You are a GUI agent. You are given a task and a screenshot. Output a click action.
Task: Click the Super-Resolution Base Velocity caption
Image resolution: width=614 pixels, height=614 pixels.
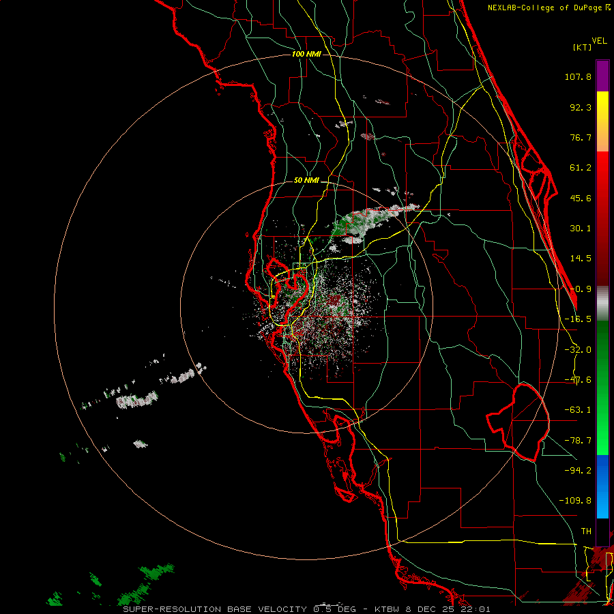click(306, 609)
